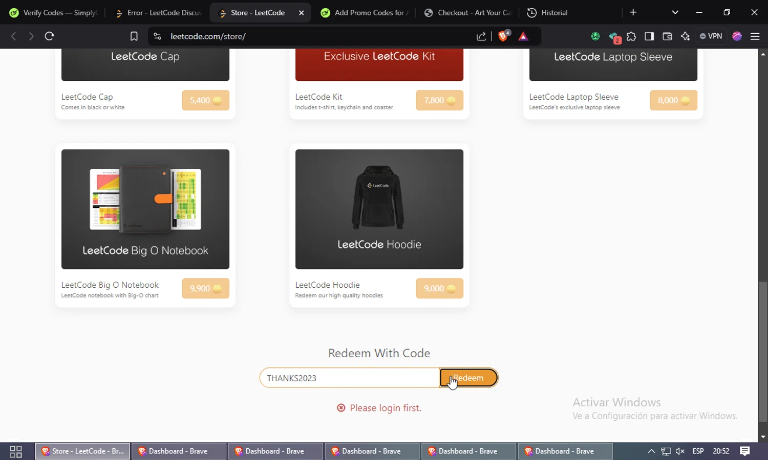This screenshot has height=460, width=768.
Task: Click the 7,800 coins LeetCode Kit button
Action: [x=439, y=100]
